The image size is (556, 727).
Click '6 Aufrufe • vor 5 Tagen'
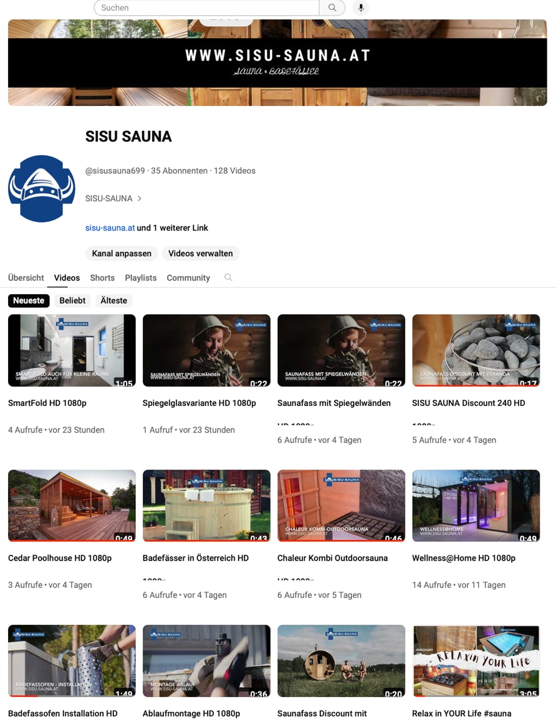(319, 595)
